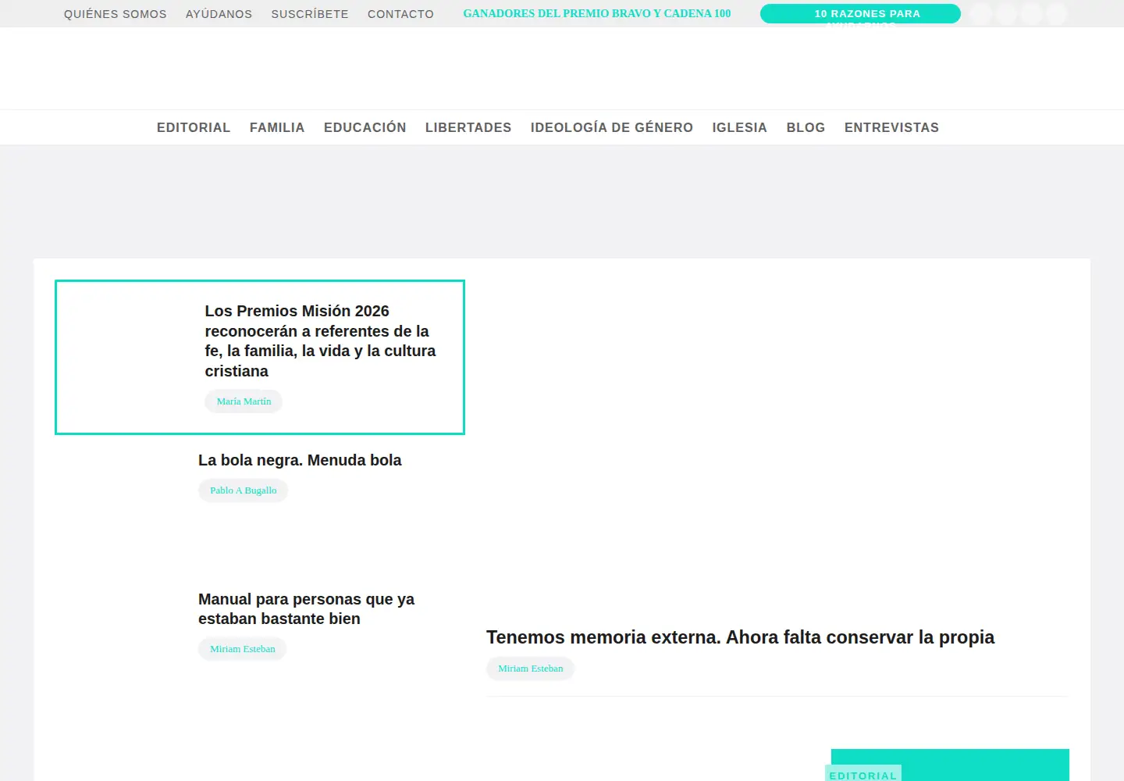Open the IGLESIA section
Viewport: 1124px width, 781px height.
739,127
